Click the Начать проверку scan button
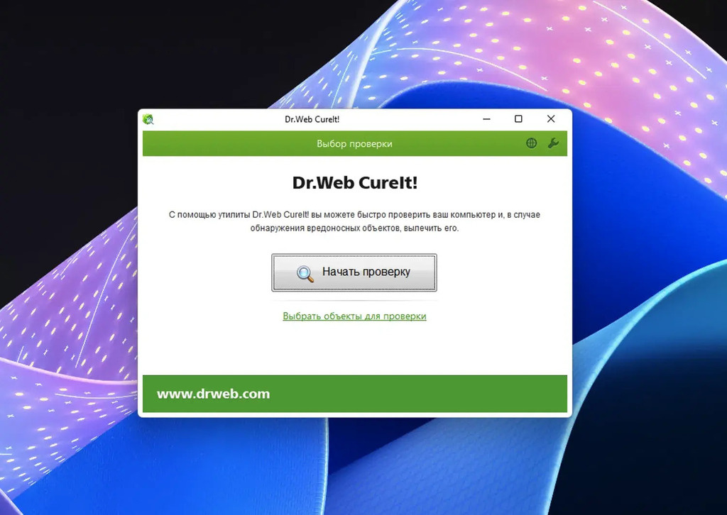This screenshot has height=515, width=727. click(x=354, y=272)
